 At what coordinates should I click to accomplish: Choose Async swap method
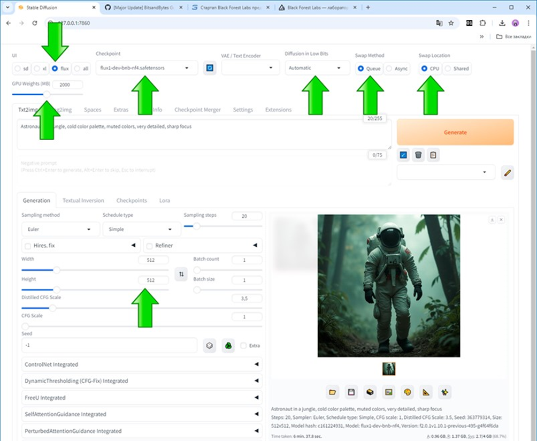[390, 69]
